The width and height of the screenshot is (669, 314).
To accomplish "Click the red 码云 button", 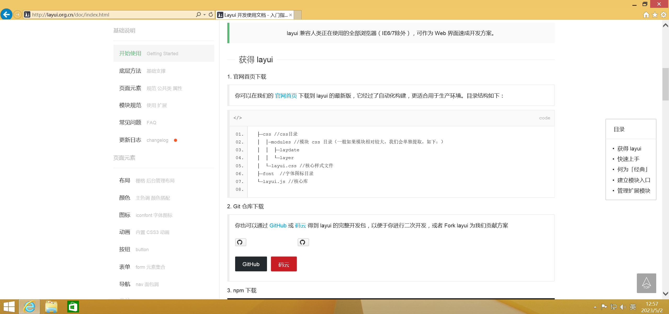I will tap(284, 264).
